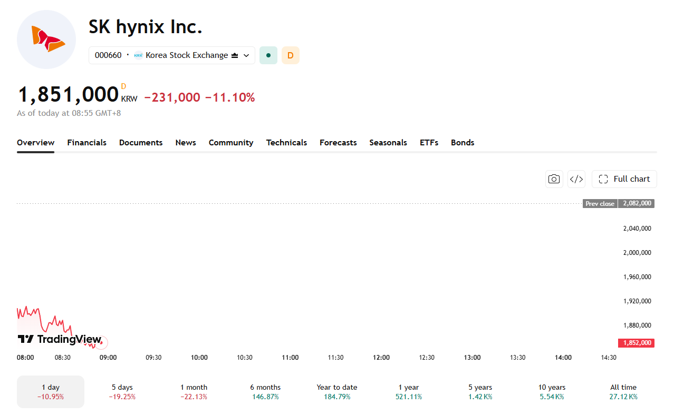Click the 1,920,000 price axis label
Screen dimensions: 674x415
coord(637,301)
